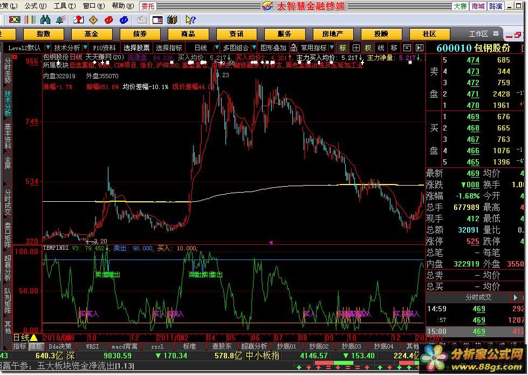
Task: Click the 路演 title bar button
Action: (496, 6)
